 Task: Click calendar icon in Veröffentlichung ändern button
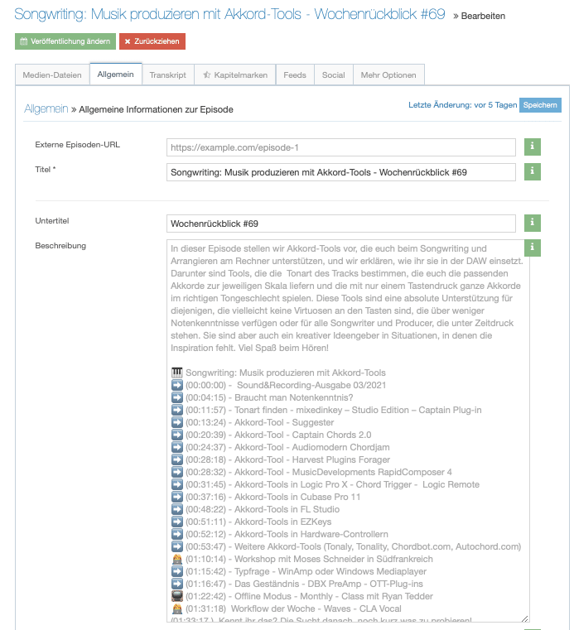23,41
